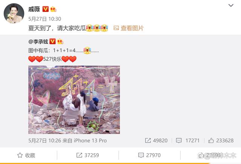Open the 查看图片 link
The width and height of the screenshot is (241, 164).
click(x=132, y=28)
